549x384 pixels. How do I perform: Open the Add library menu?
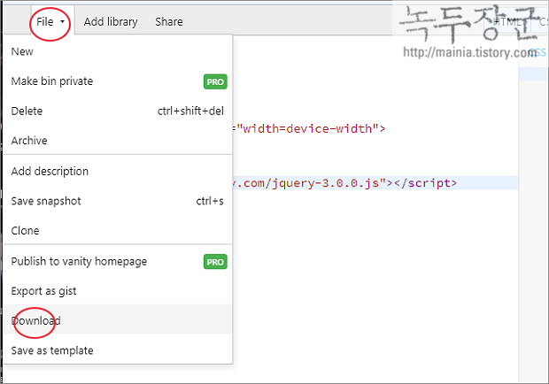pos(111,22)
